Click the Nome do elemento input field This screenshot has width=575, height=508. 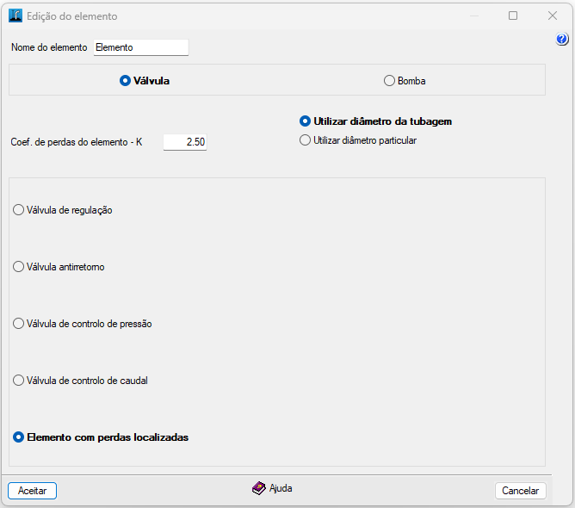(141, 47)
